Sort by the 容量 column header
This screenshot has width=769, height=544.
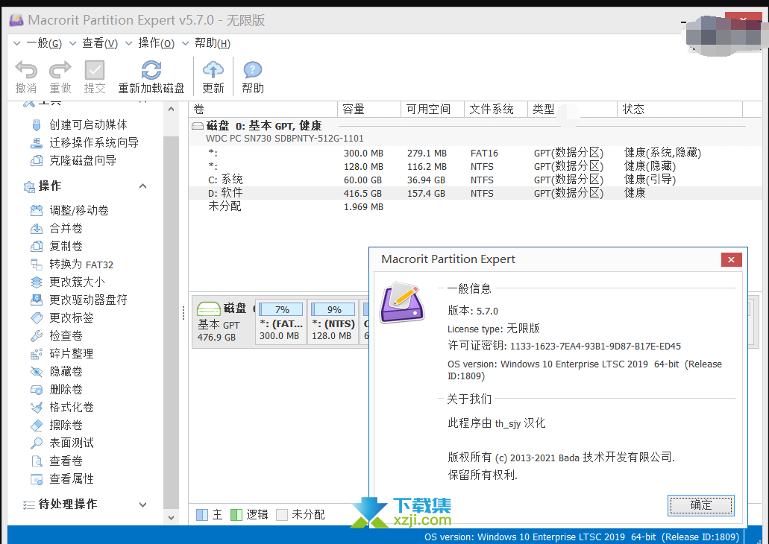tap(369, 110)
